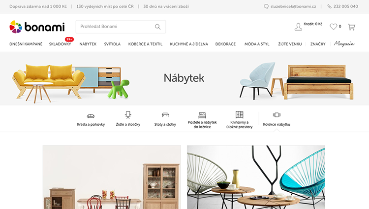Select the Židle a stoličky chair icon
This screenshot has width=369, height=209.
point(128,115)
